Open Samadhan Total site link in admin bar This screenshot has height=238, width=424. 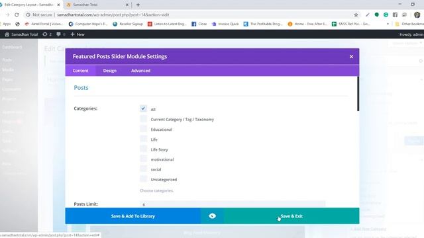[x=21, y=34]
